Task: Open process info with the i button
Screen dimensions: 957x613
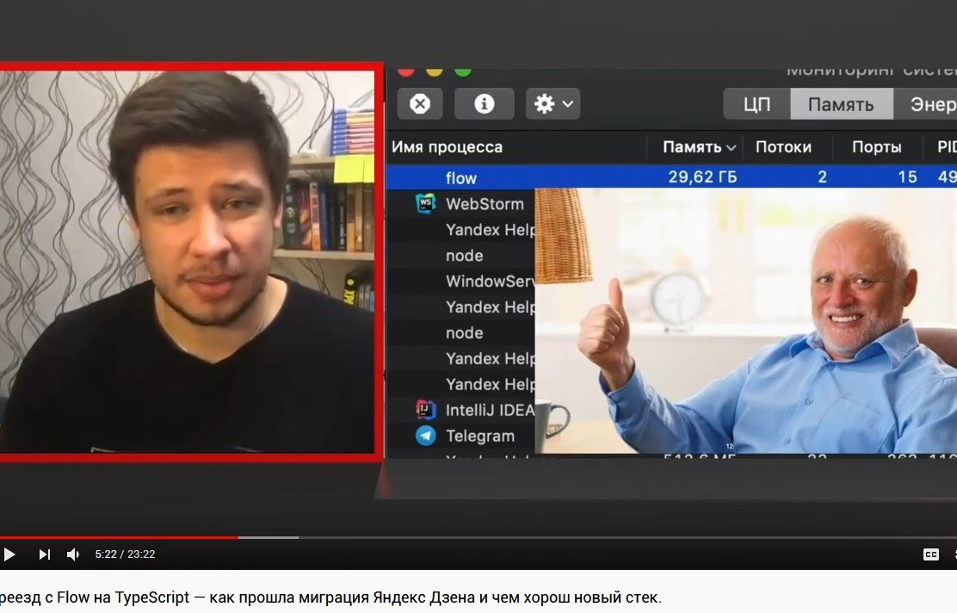Action: point(484,104)
